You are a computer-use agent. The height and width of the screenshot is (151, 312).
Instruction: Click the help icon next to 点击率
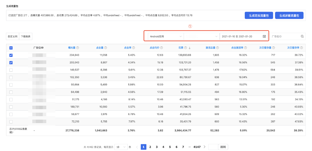(134, 48)
